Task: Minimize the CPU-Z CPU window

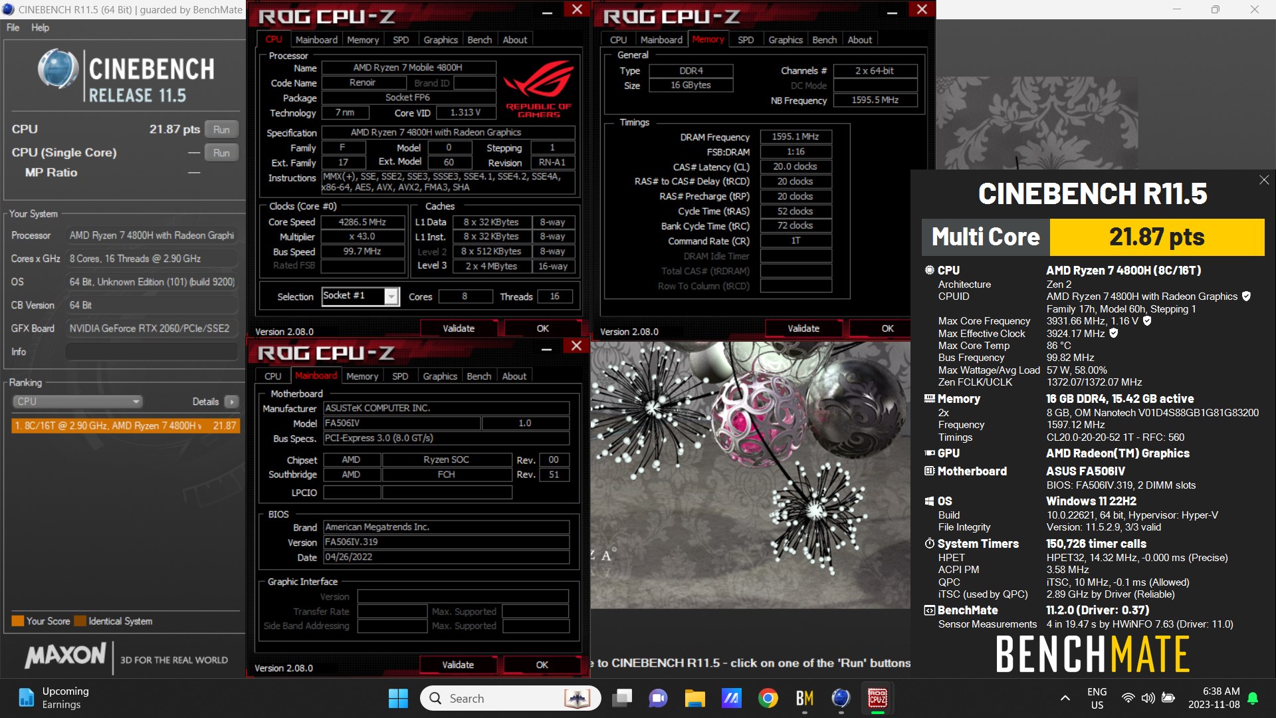Action: 547,12
